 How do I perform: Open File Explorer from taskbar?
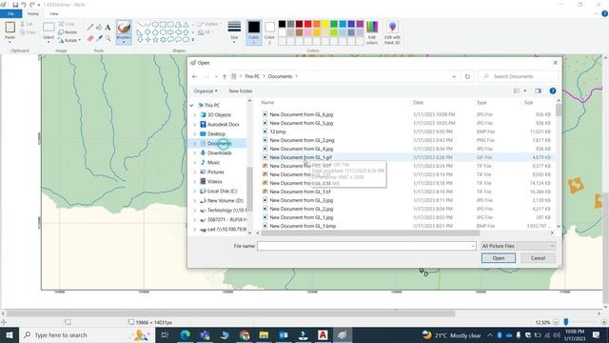pos(264,334)
